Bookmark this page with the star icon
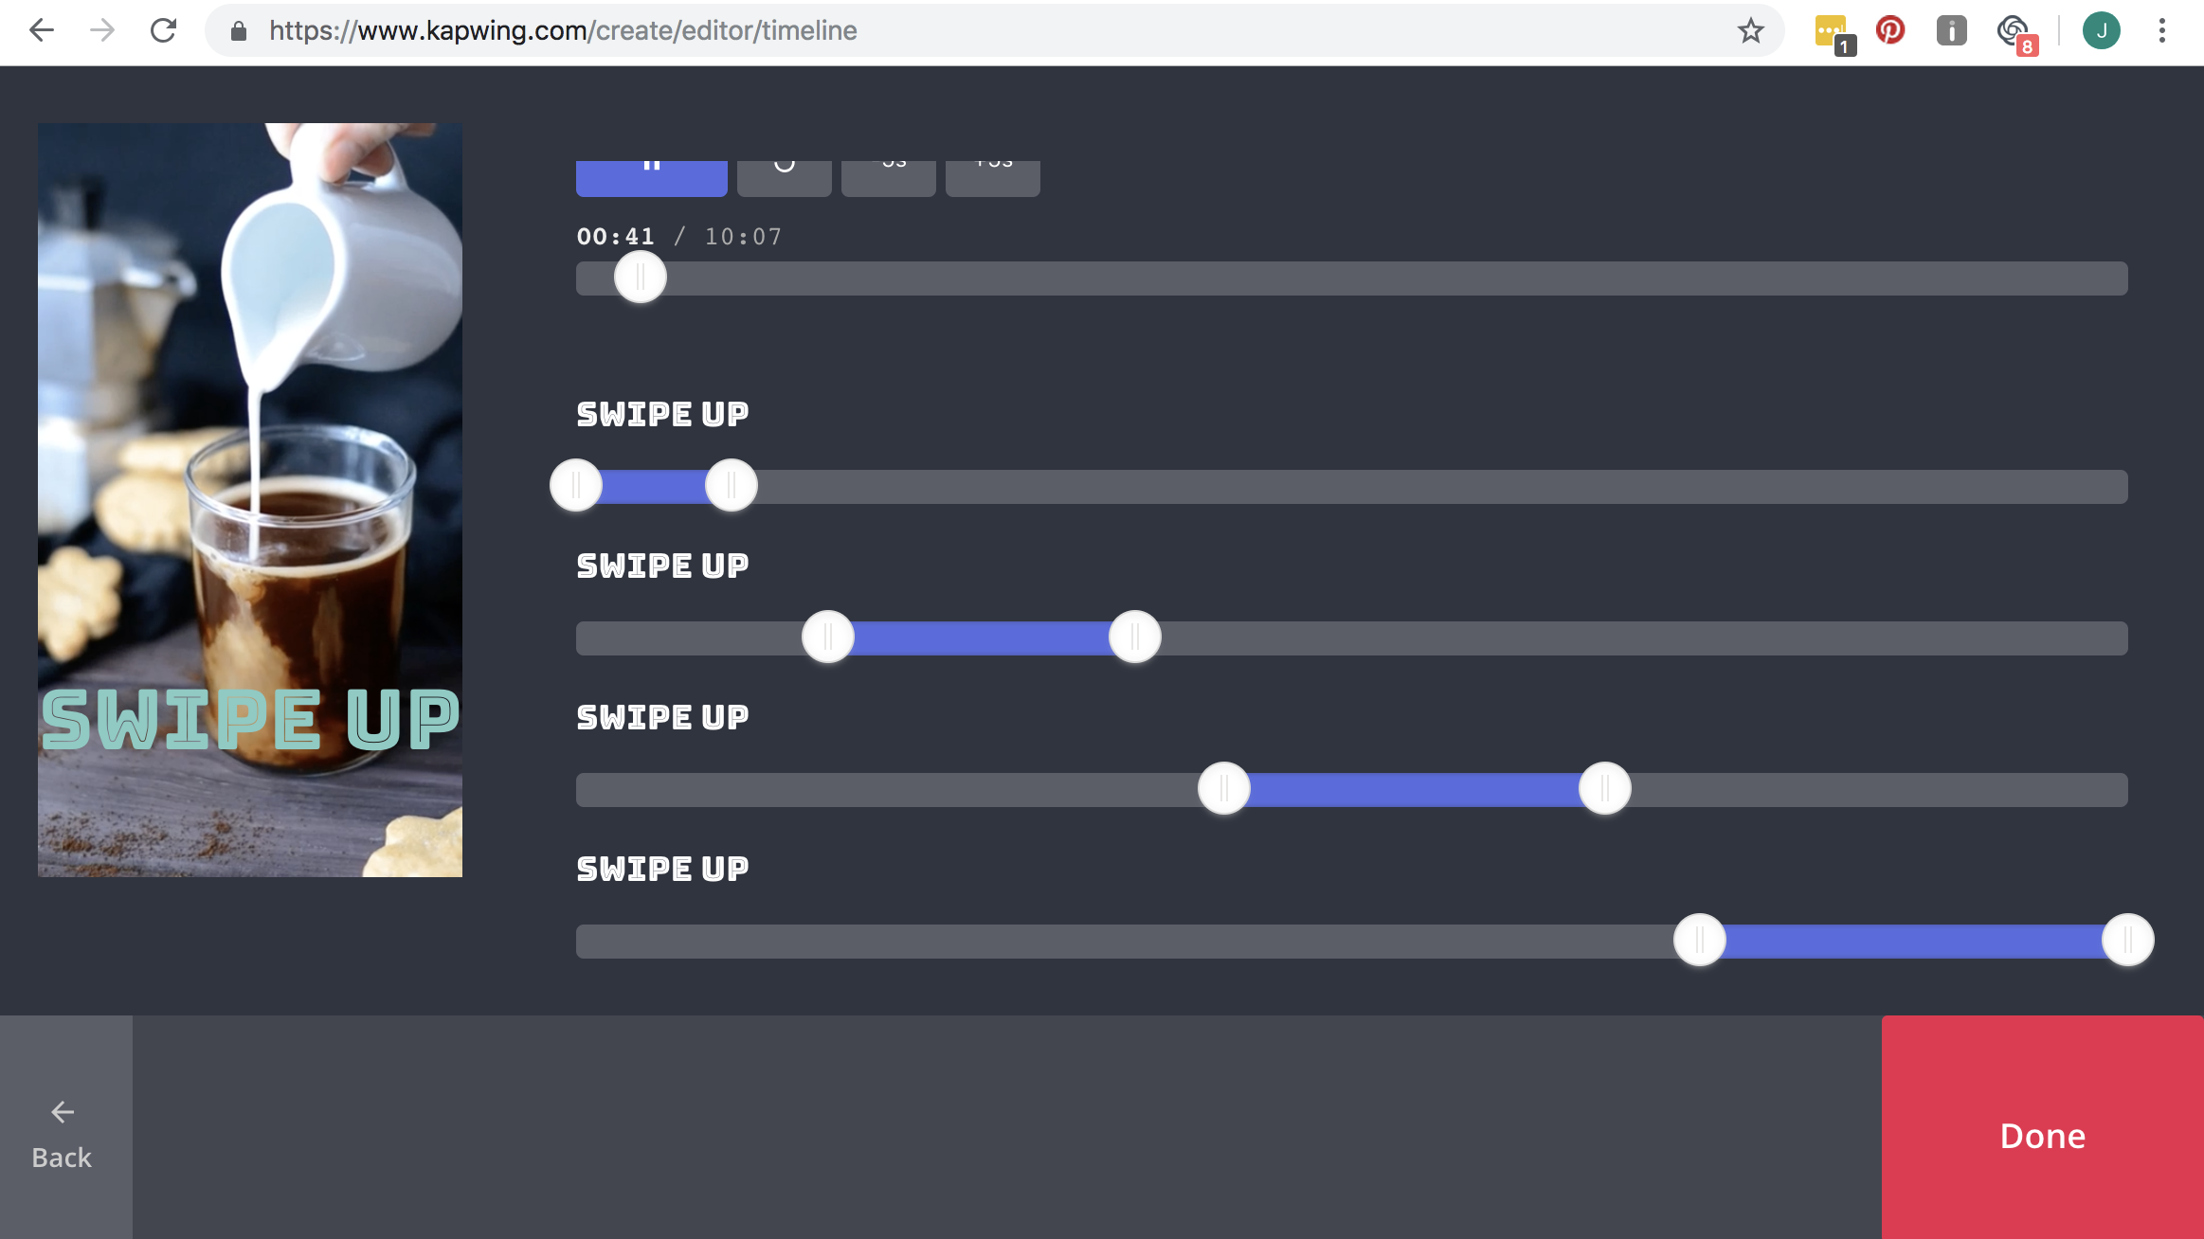 tap(1750, 31)
